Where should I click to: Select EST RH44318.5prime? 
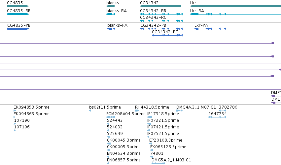coord(152,107)
